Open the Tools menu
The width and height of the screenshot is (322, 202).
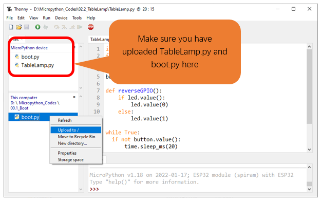click(x=77, y=18)
